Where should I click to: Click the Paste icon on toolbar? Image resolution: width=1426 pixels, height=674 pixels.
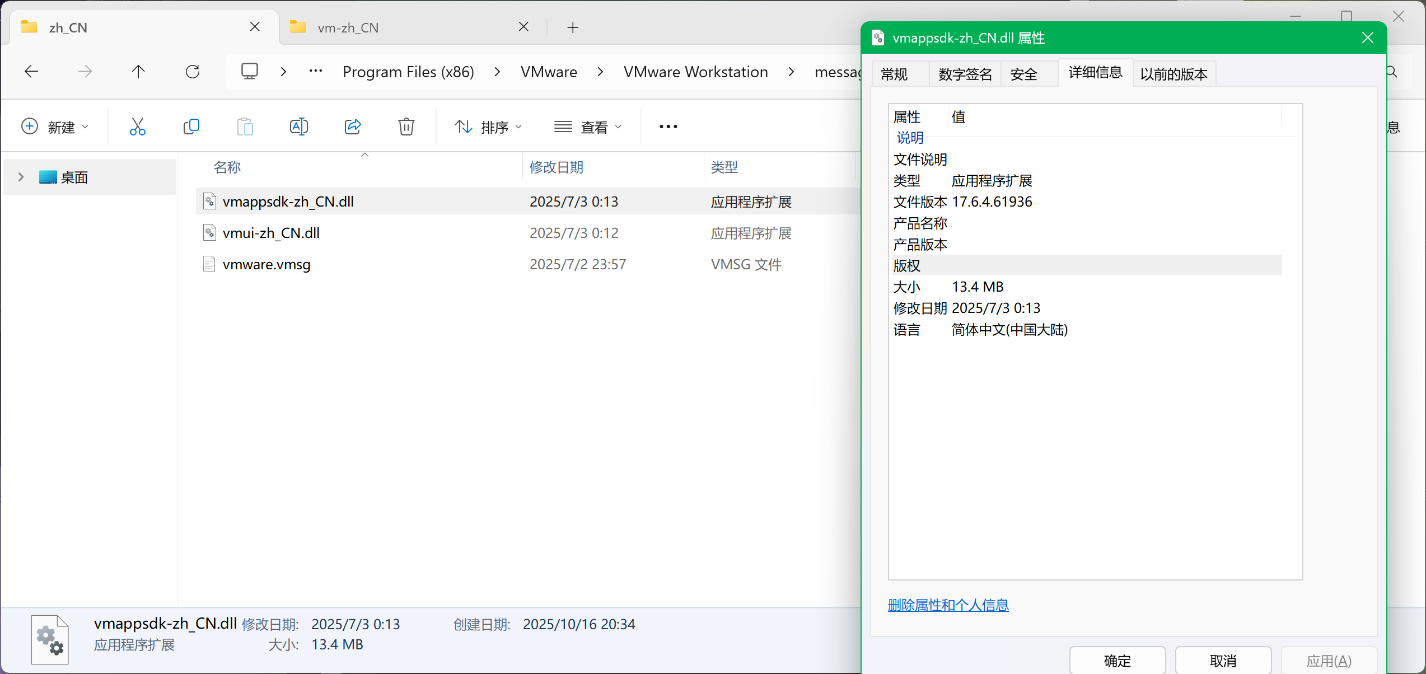[x=245, y=127]
